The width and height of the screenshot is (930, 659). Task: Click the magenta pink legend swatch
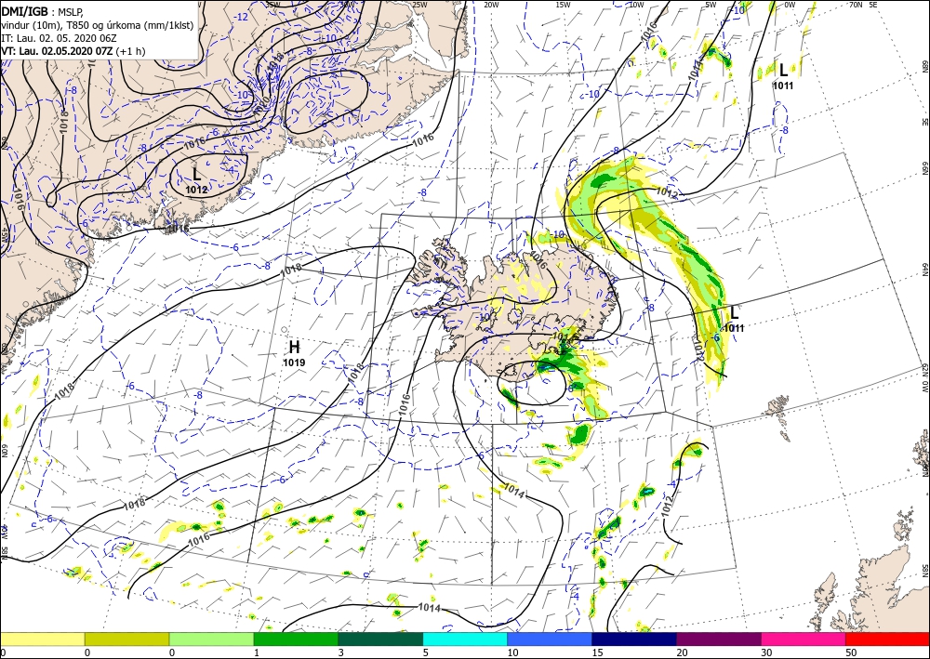[x=804, y=639]
